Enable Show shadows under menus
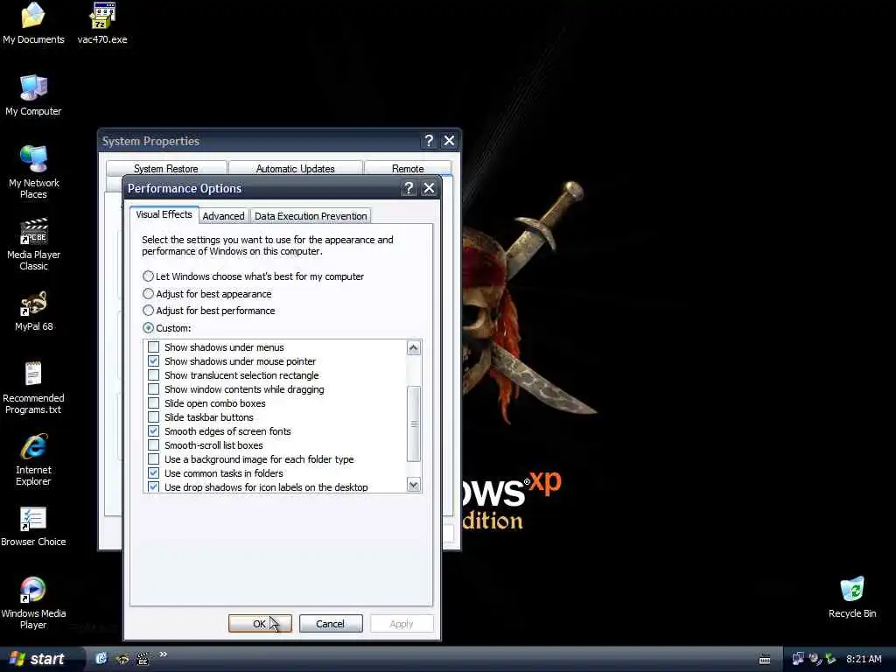This screenshot has width=896, height=672. [153, 346]
